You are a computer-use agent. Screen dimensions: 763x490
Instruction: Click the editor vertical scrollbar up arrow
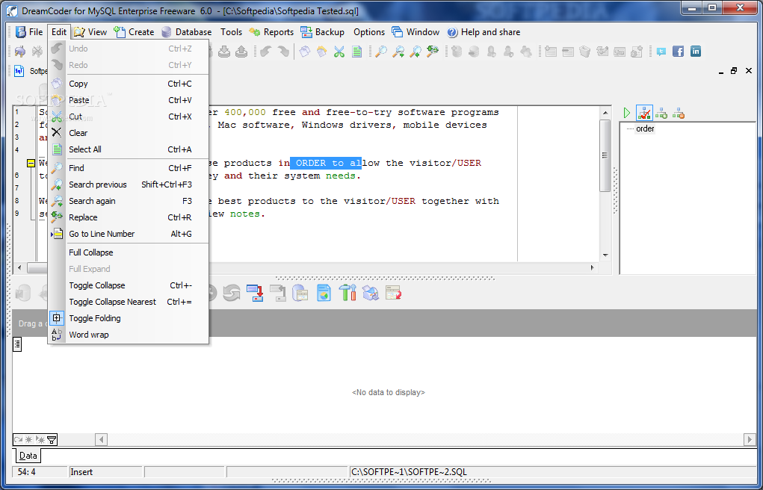[605, 113]
